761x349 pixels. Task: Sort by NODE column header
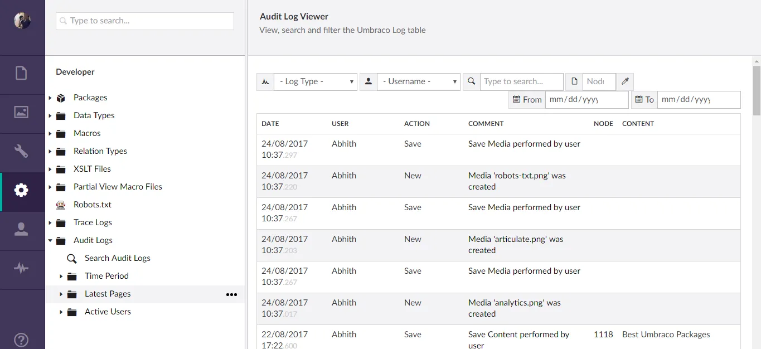603,124
